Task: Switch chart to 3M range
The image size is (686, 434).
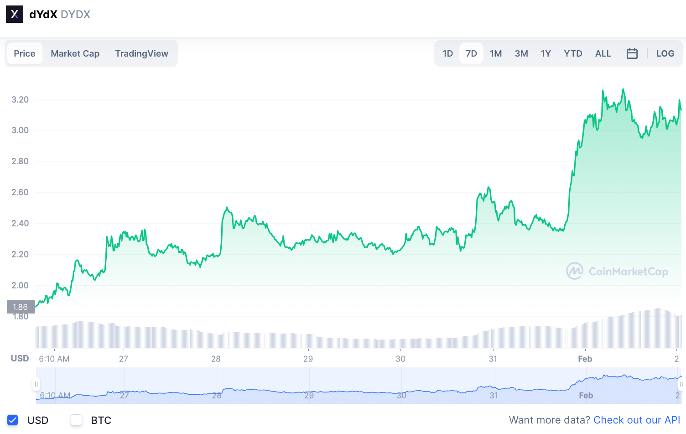Action: pyautogui.click(x=521, y=53)
